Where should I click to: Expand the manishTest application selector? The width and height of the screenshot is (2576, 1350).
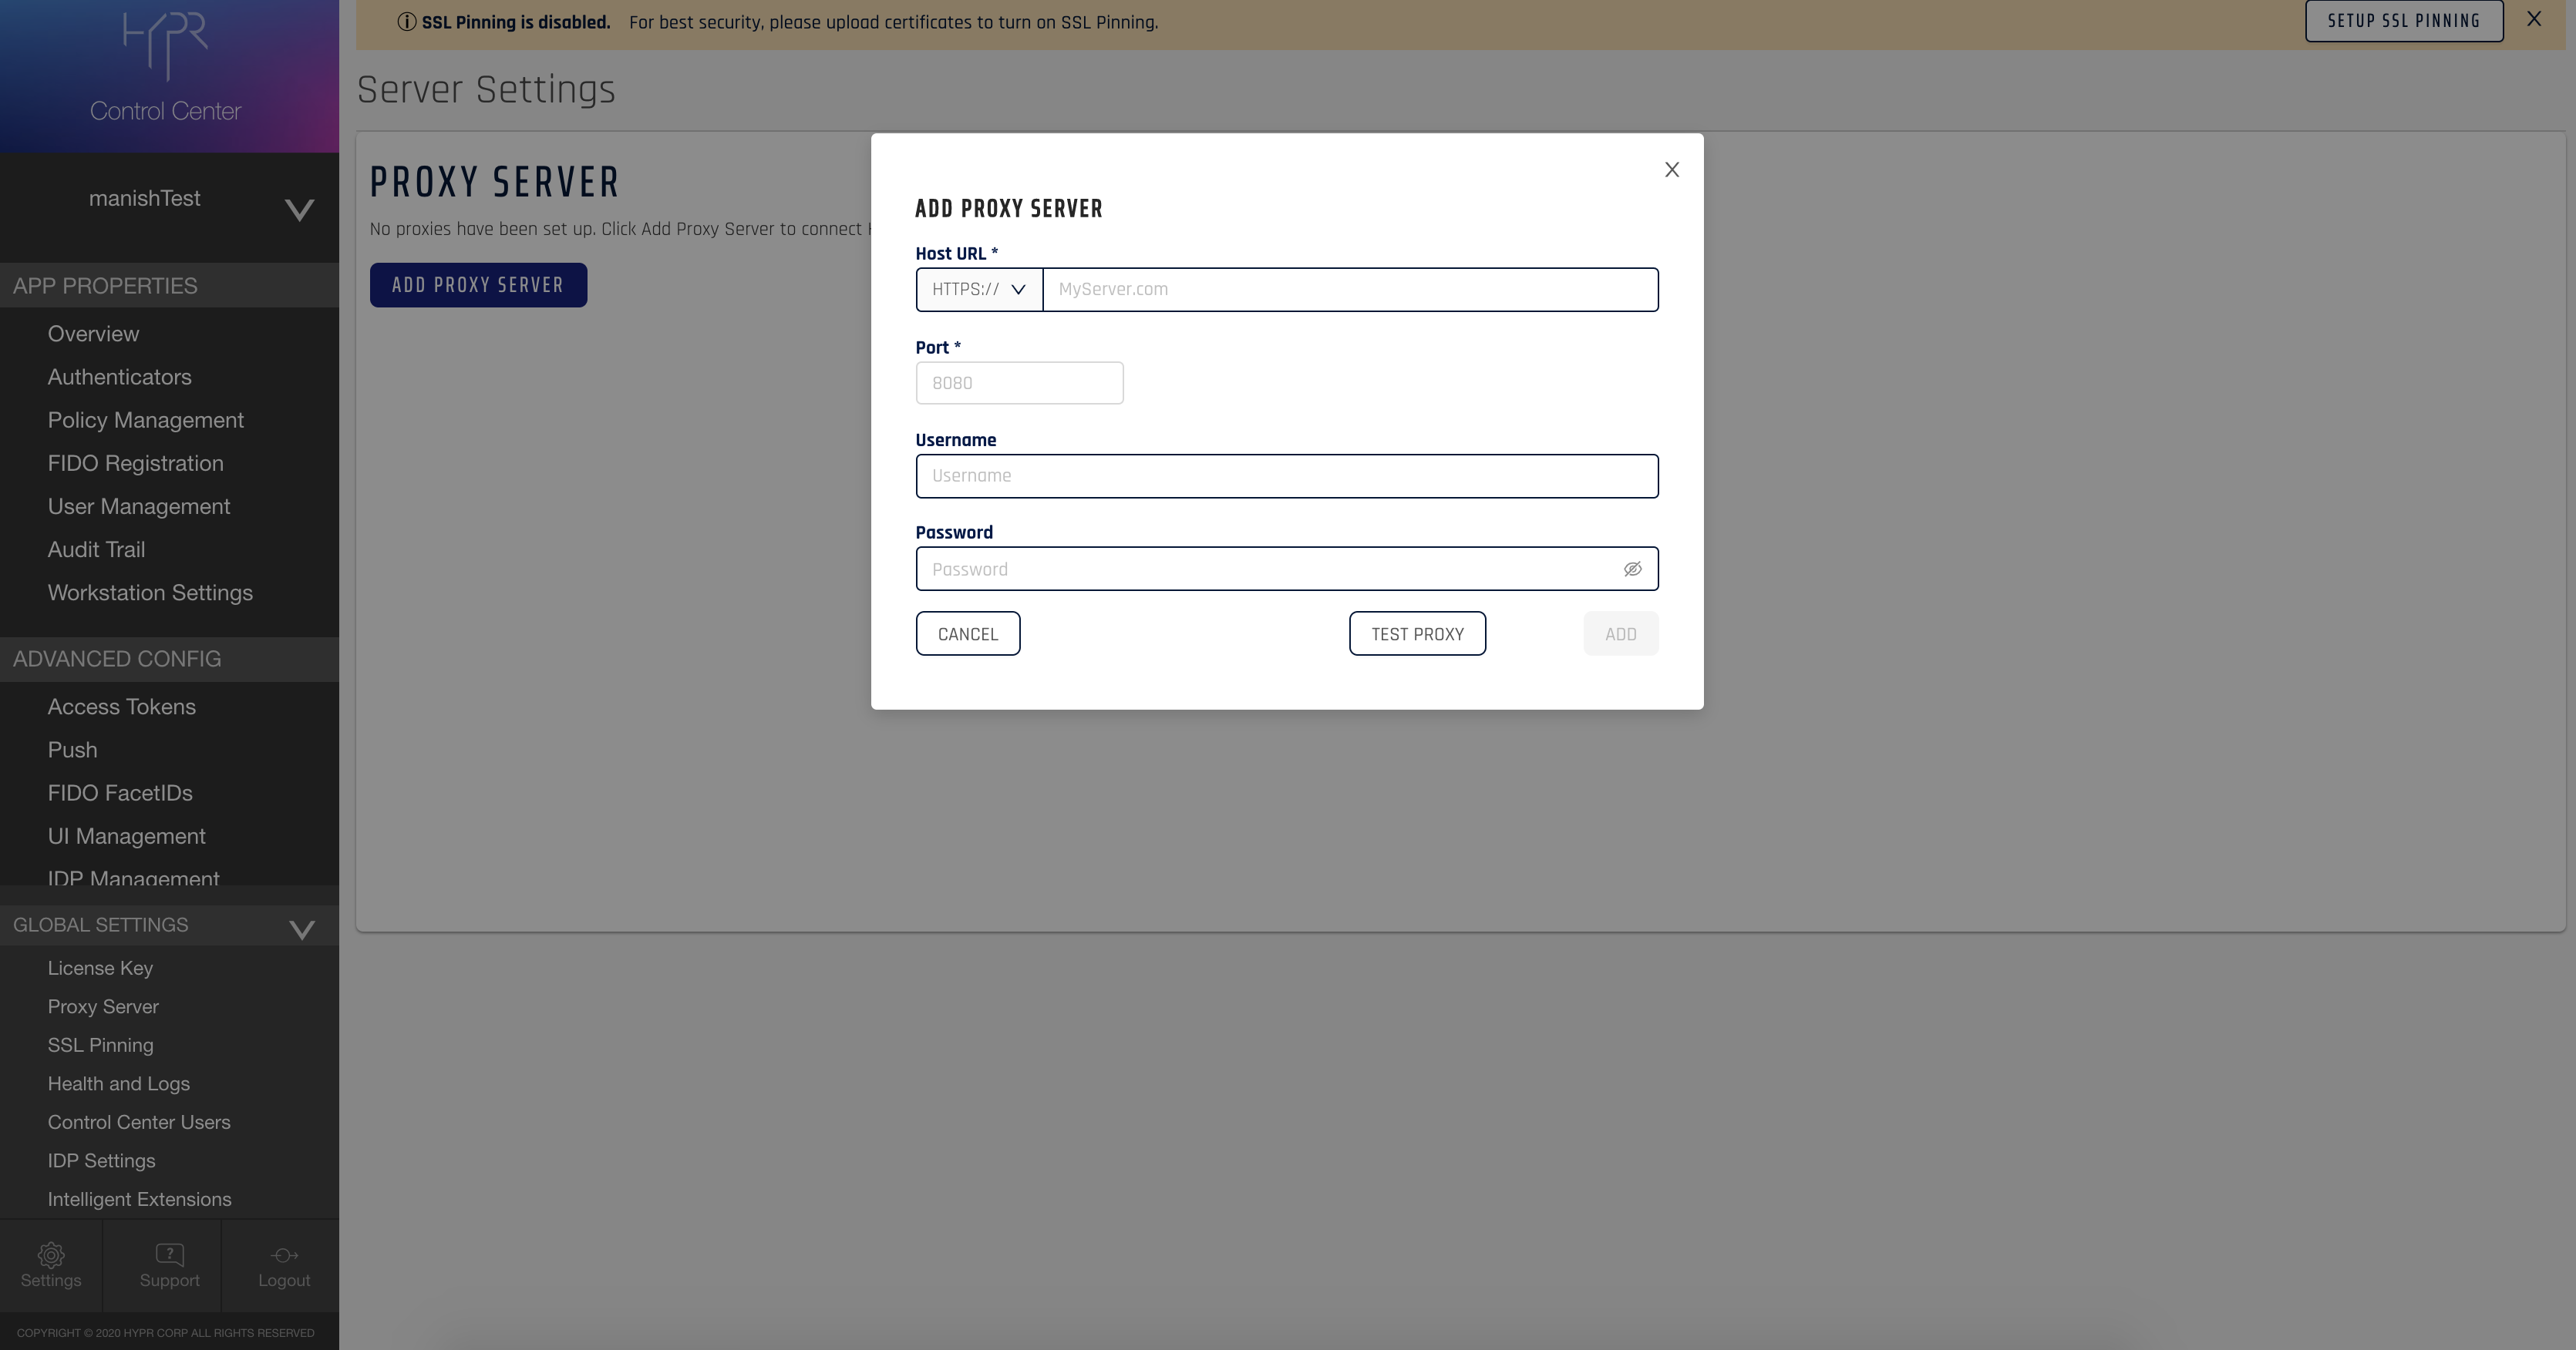click(x=299, y=210)
